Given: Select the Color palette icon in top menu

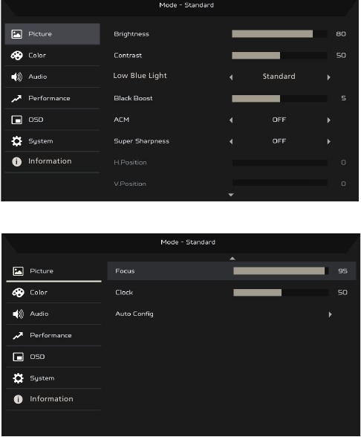Looking at the screenshot, I should pos(16,56).
